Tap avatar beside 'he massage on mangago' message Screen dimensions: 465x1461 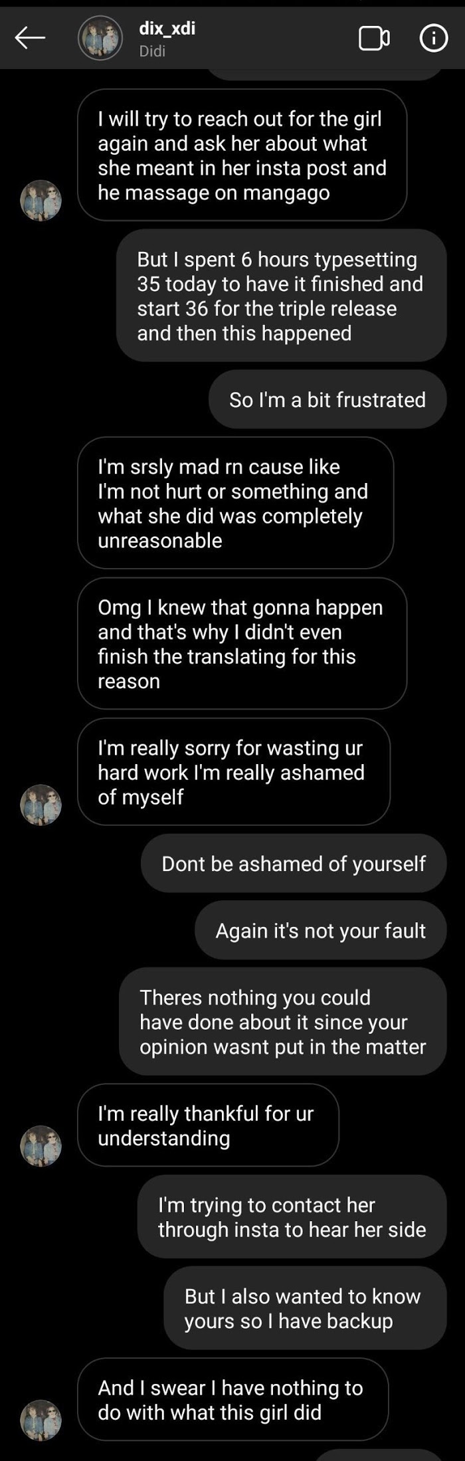point(41,200)
